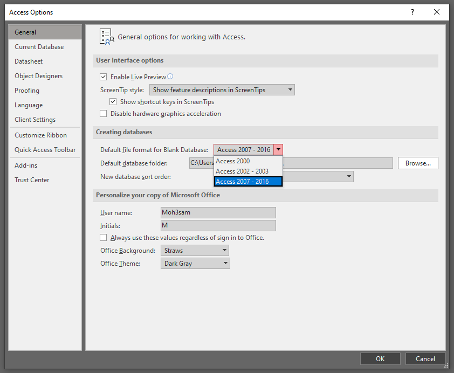Open the Office Theme dropdown
The image size is (454, 373).
pyautogui.click(x=195, y=264)
